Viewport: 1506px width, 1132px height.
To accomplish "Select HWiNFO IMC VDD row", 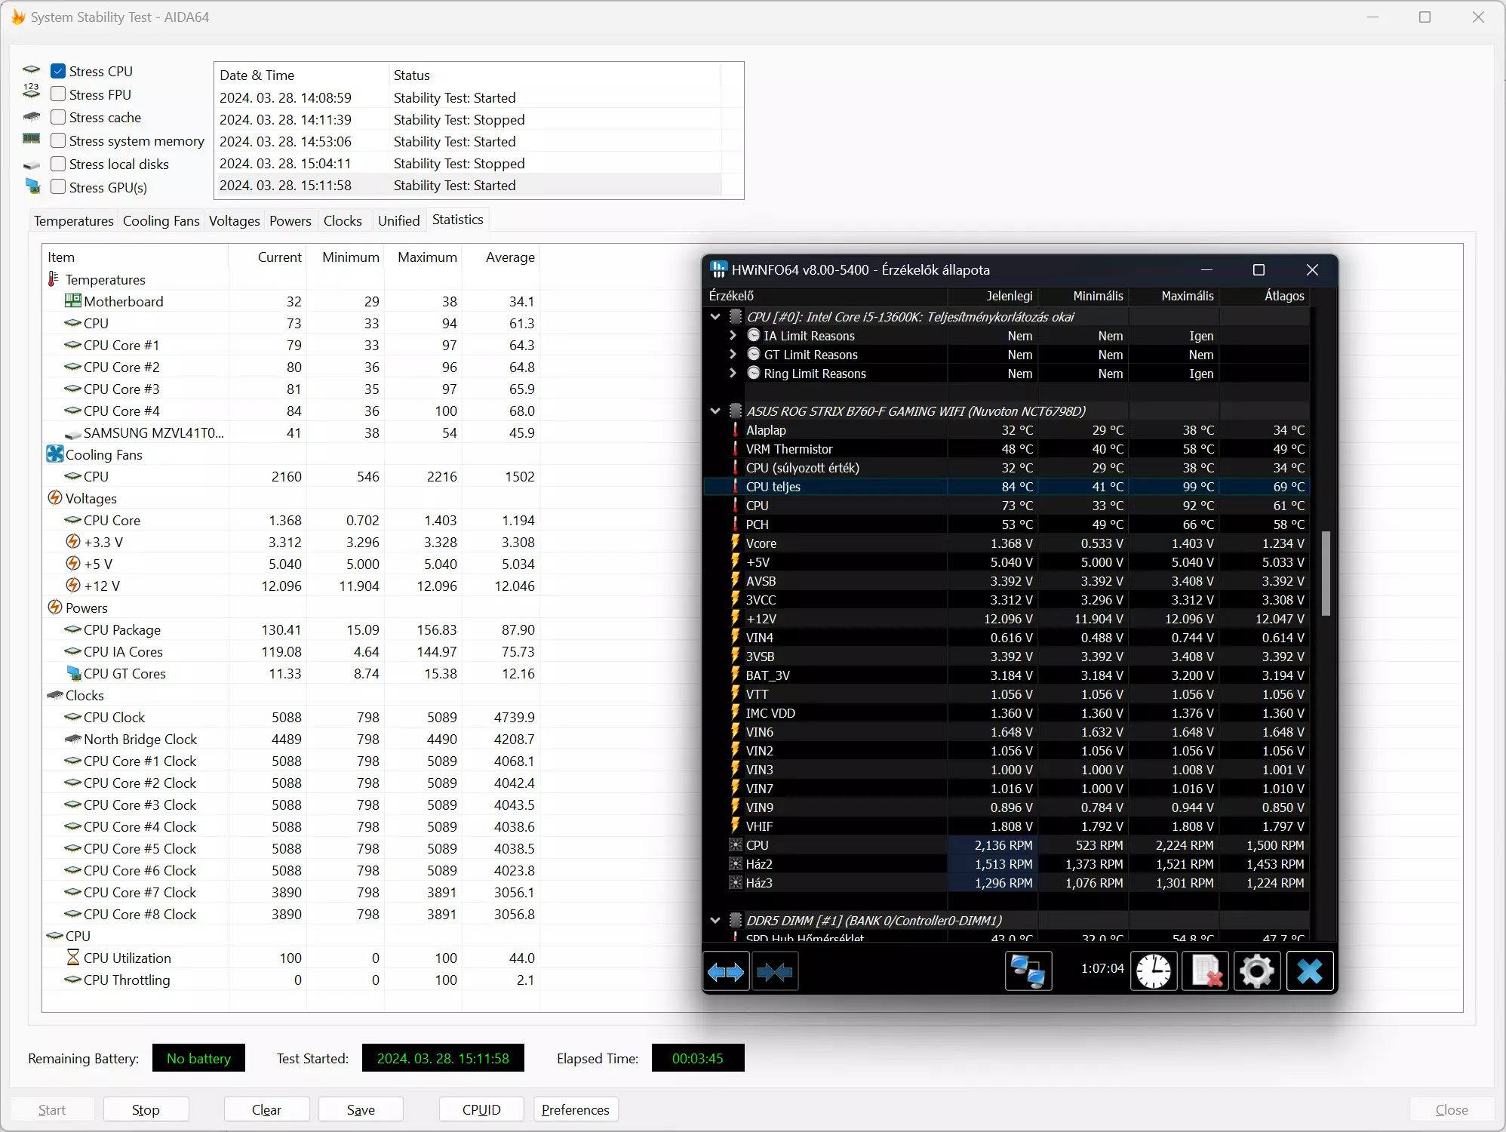I will [1007, 713].
